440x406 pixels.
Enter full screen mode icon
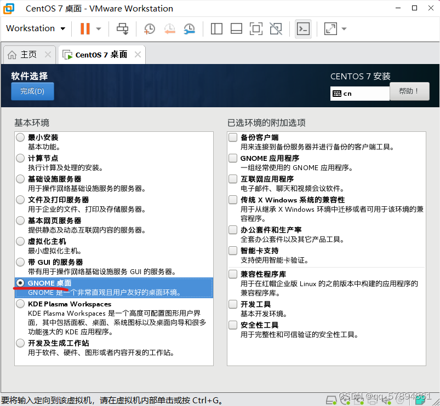(x=256, y=28)
